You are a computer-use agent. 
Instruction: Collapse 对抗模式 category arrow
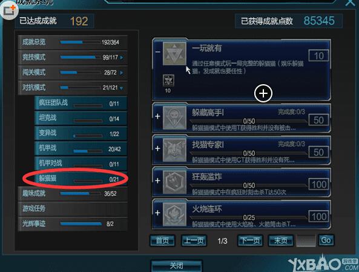[121, 88]
